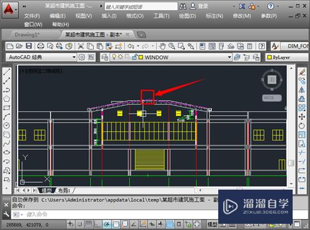Open the 格式(O) menu
Screen dimensions: 310x230
[x=135, y=16]
